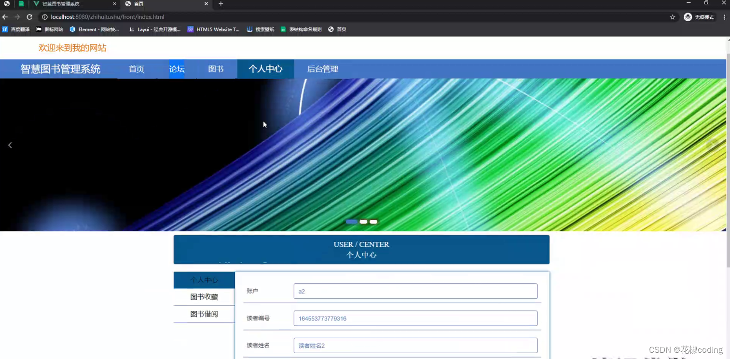Select the second carousel indicator dot
The width and height of the screenshot is (730, 359).
(363, 221)
